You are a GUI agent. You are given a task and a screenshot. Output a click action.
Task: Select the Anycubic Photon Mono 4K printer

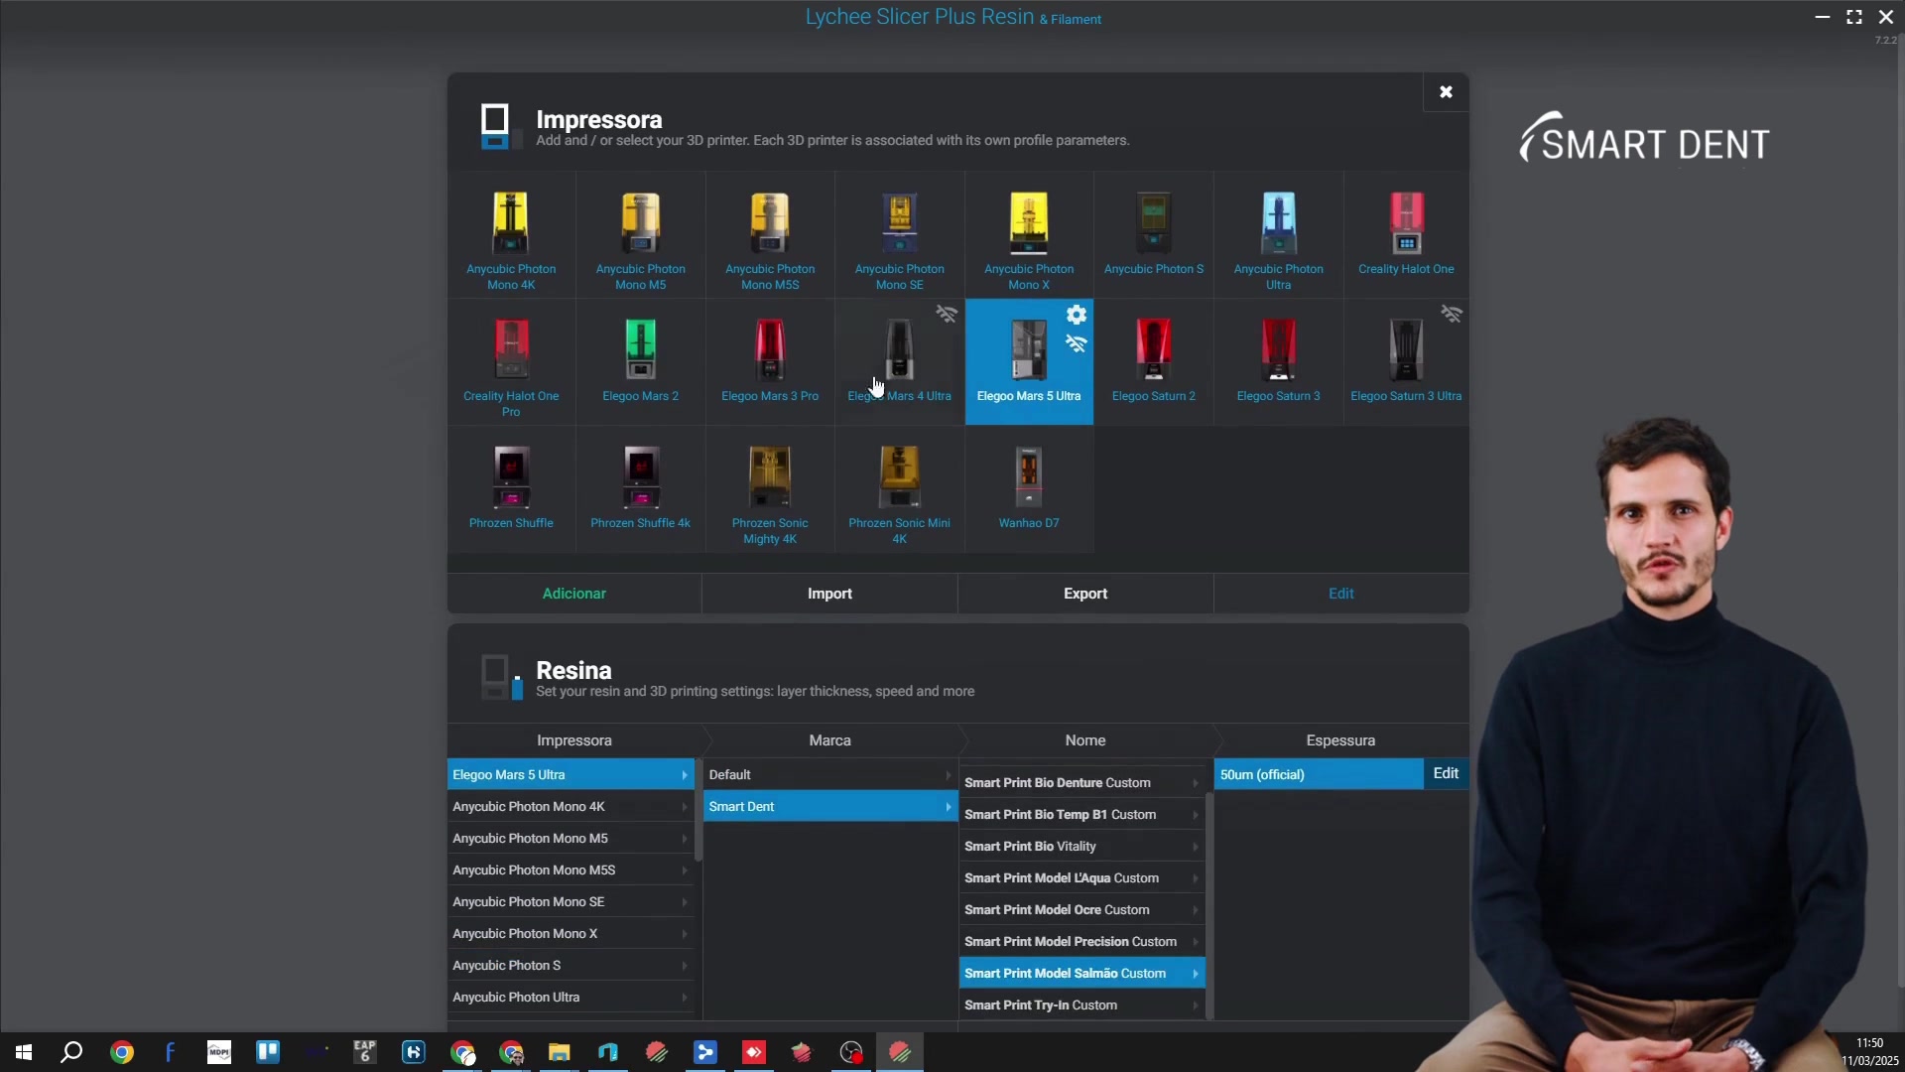[511, 235]
